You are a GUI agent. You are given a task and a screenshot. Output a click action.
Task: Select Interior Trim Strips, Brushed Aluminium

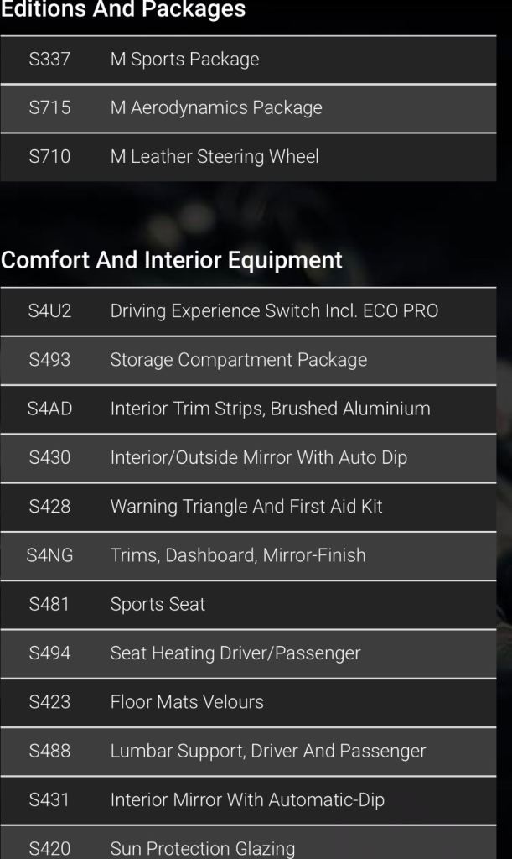(270, 409)
